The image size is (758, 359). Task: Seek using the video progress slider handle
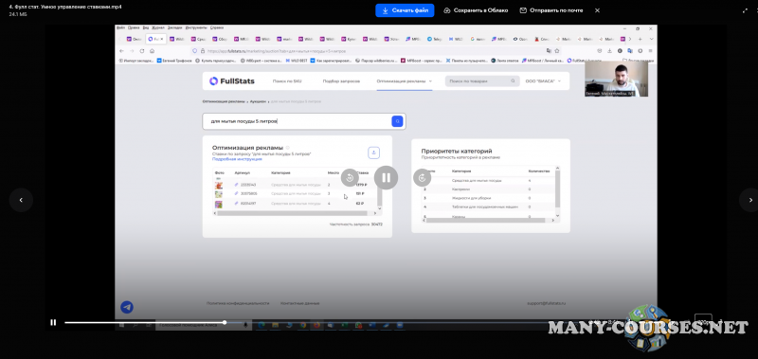pyautogui.click(x=225, y=322)
